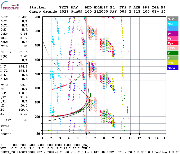Click the 2017 Jun09 date header

point(69,12)
